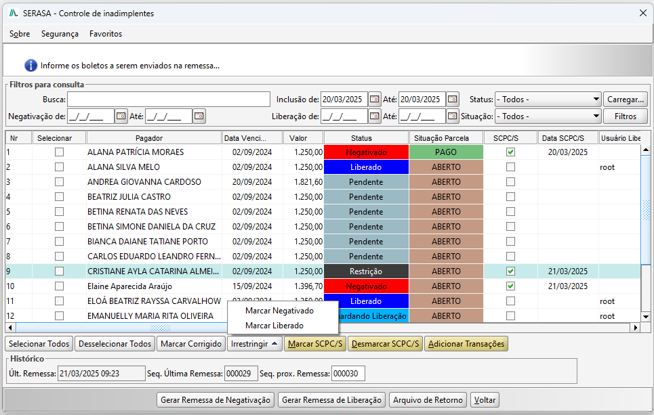Click green PAGO situação cell
Viewport: 654px width, 415px height.
pos(446,152)
